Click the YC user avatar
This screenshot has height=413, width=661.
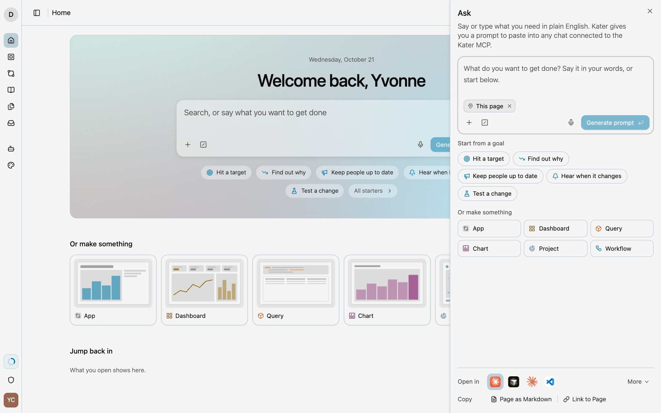pos(11,400)
